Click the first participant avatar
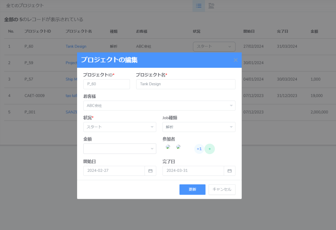Image resolution: width=336 pixels, height=230 pixels. tap(168, 147)
